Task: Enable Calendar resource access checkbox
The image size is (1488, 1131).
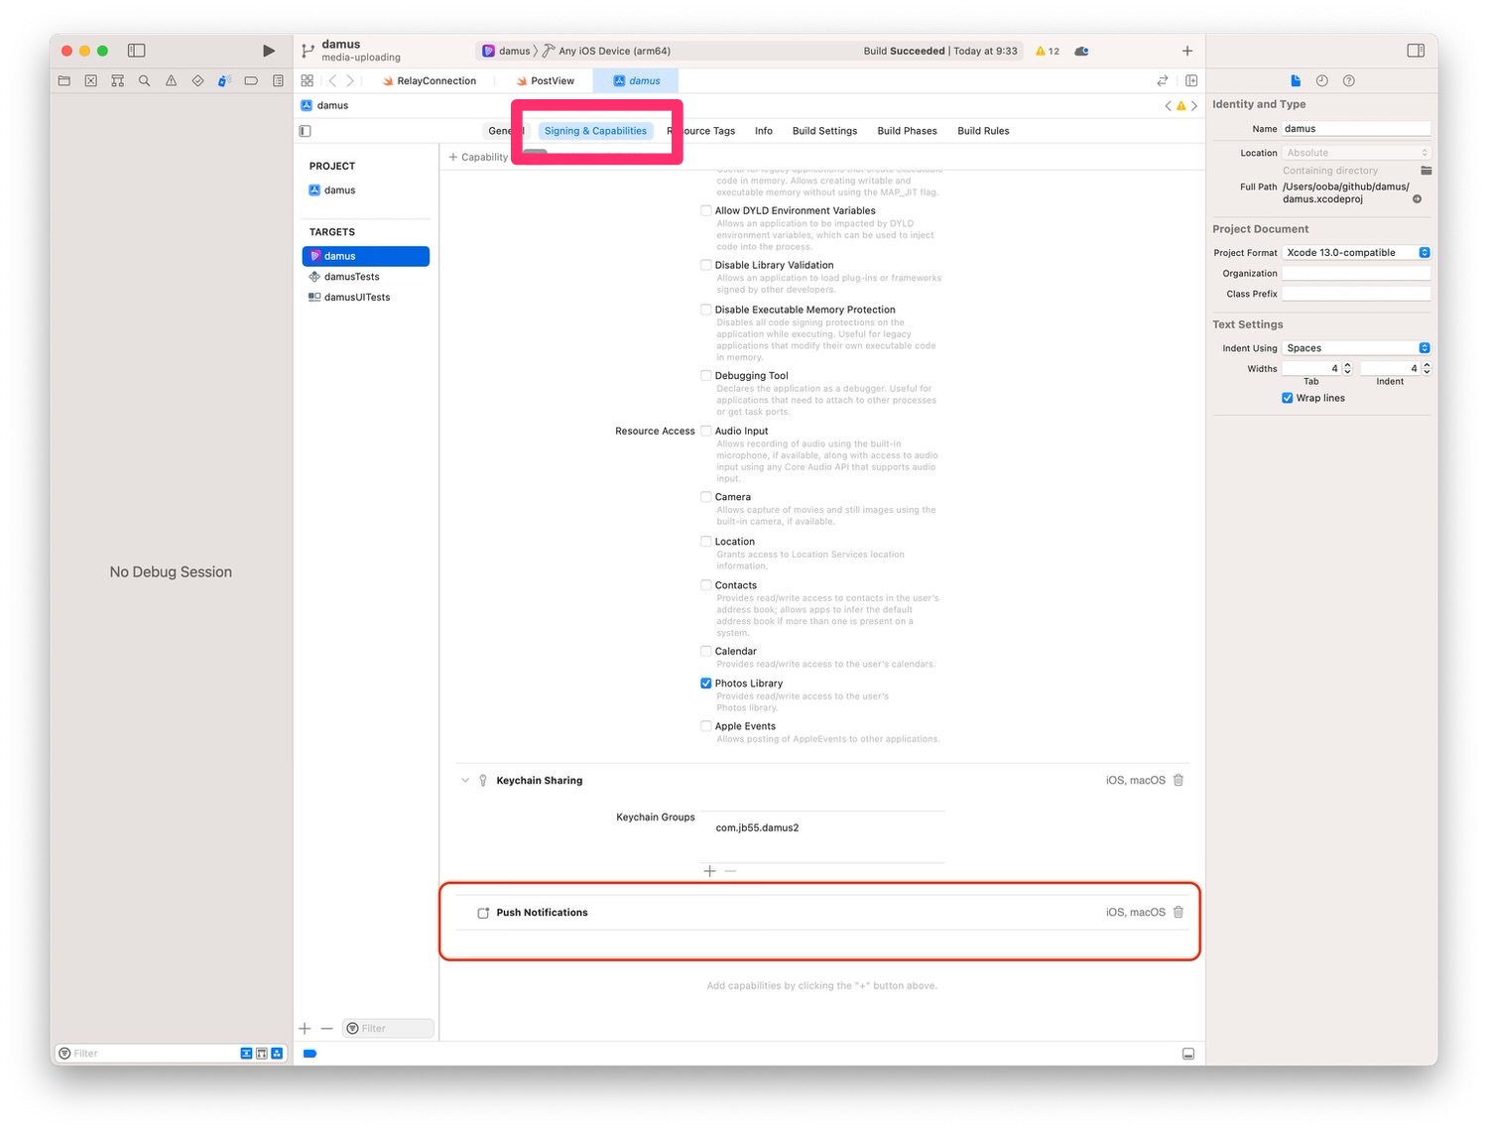Action: (x=706, y=652)
